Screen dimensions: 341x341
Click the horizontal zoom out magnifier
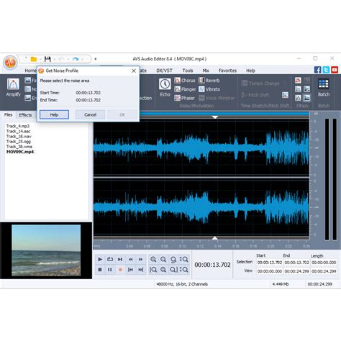tap(163, 259)
